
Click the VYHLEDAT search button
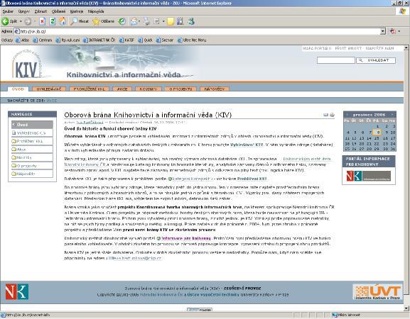(376, 60)
